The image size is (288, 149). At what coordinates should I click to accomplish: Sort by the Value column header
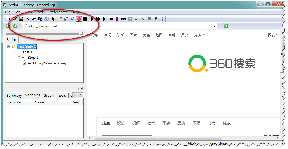pos(52,102)
